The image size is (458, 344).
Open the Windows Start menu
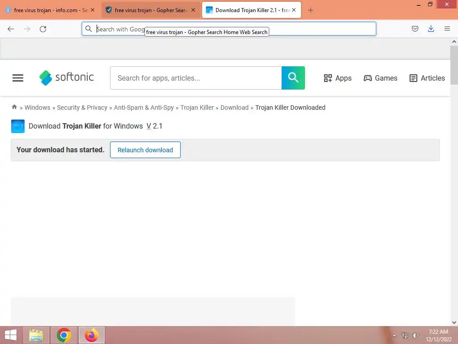click(x=11, y=335)
